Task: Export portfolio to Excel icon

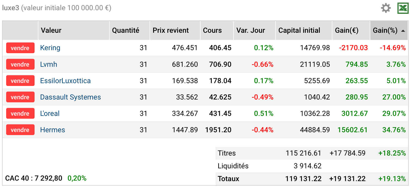Action: 403,8
